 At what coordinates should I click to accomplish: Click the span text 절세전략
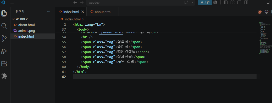(125, 57)
